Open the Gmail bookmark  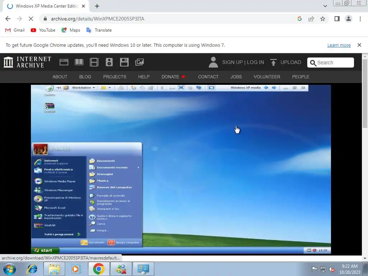coord(15,30)
